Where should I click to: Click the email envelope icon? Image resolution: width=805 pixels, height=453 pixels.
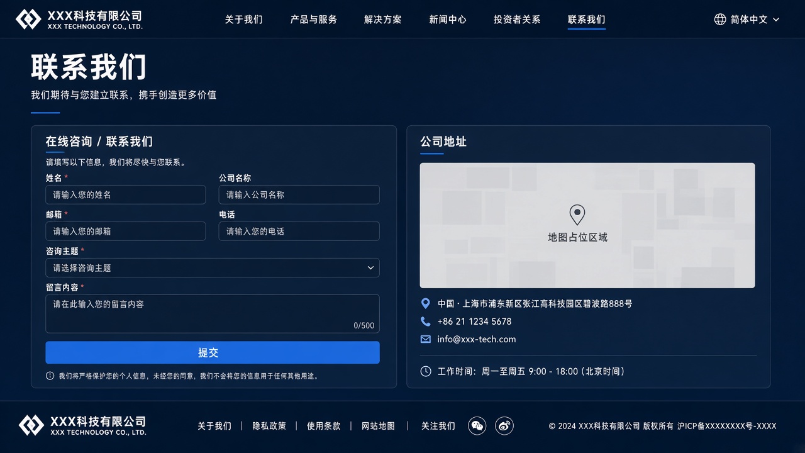(426, 339)
